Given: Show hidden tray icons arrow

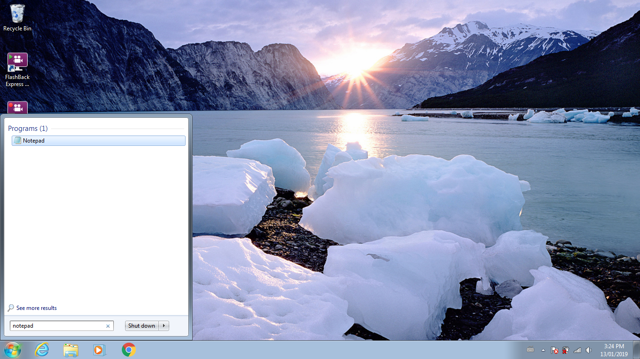Looking at the screenshot, I should pyautogui.click(x=543, y=350).
